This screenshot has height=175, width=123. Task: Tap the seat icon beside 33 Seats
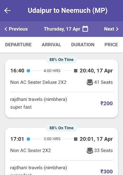pos(90,150)
